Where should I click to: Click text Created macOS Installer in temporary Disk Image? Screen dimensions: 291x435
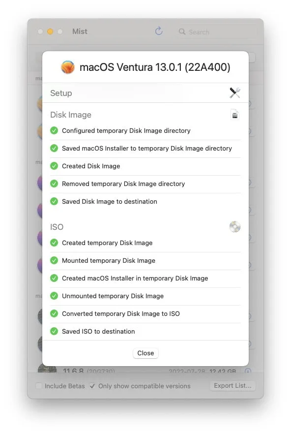point(135,278)
